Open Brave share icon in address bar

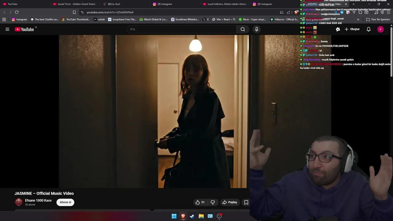[x=289, y=12]
